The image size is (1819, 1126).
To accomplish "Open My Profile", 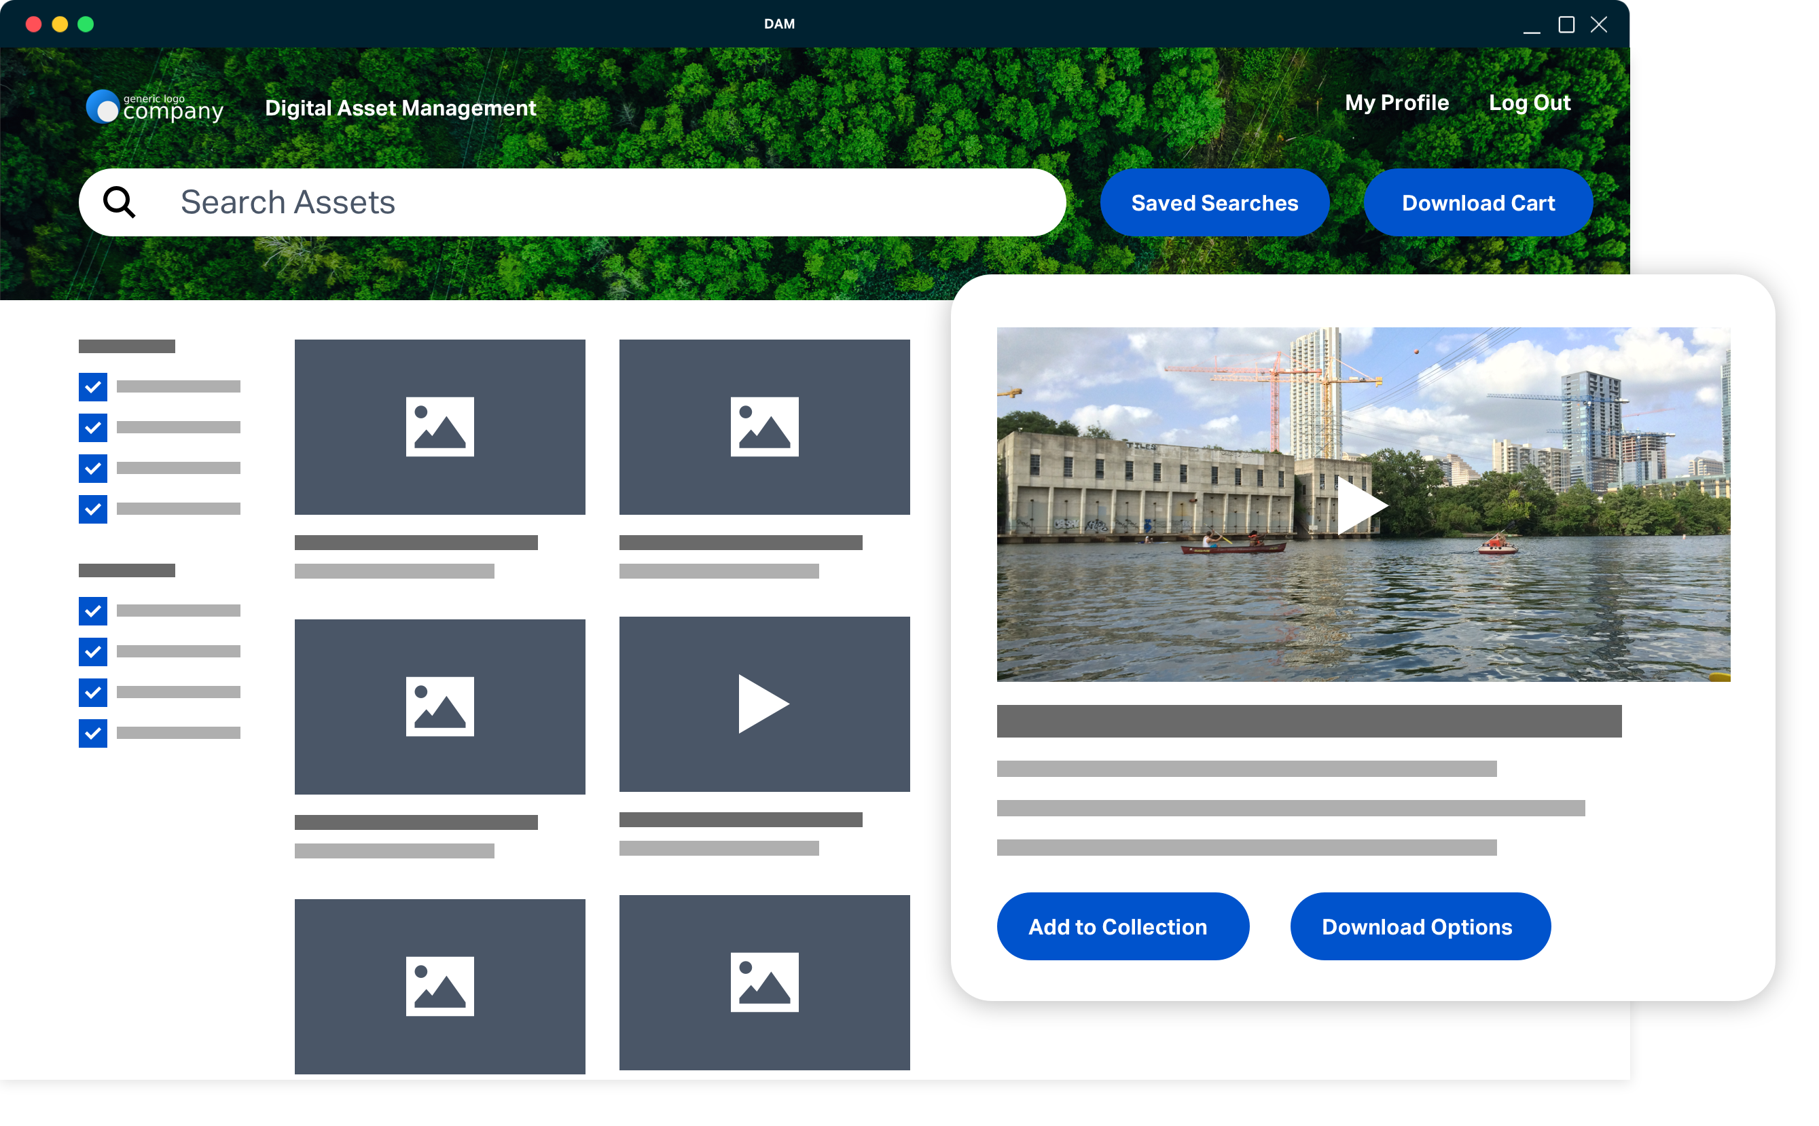I will (1397, 103).
